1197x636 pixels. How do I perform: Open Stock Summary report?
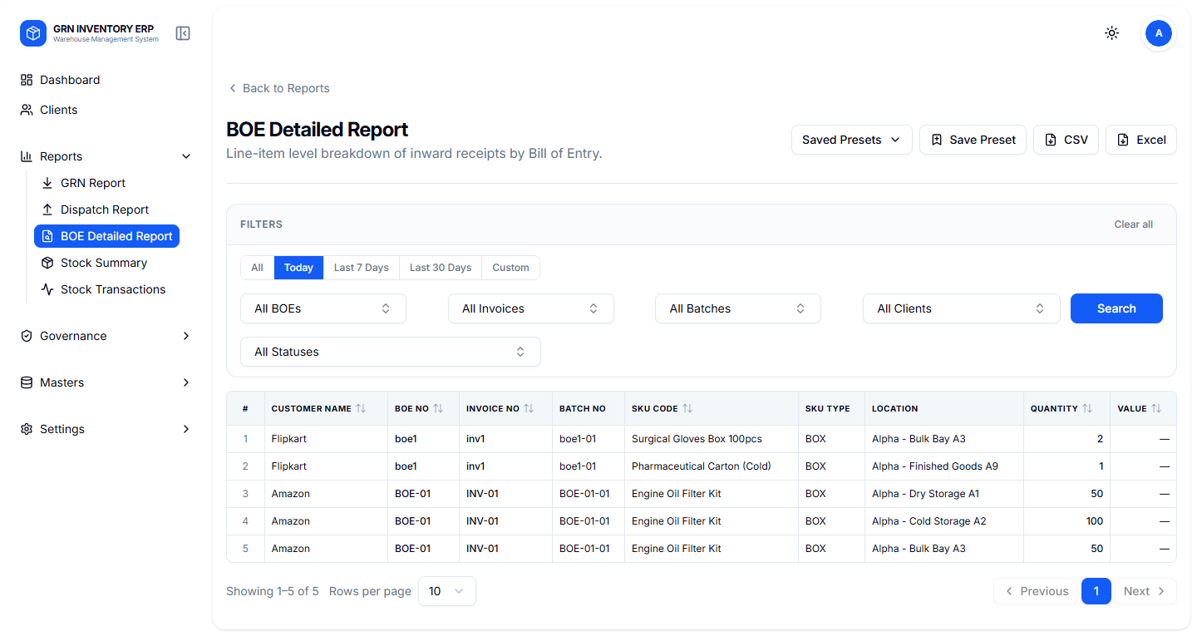point(103,263)
